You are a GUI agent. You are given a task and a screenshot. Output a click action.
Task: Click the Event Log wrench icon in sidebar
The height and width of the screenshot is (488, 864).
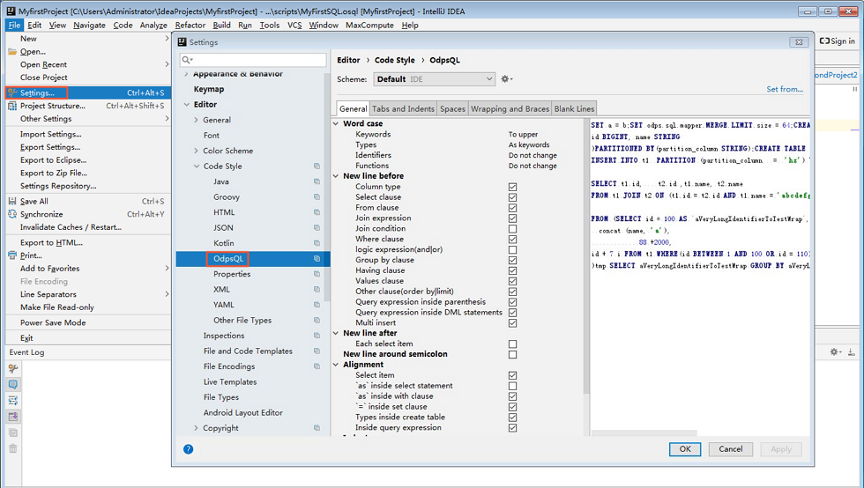pos(13,368)
